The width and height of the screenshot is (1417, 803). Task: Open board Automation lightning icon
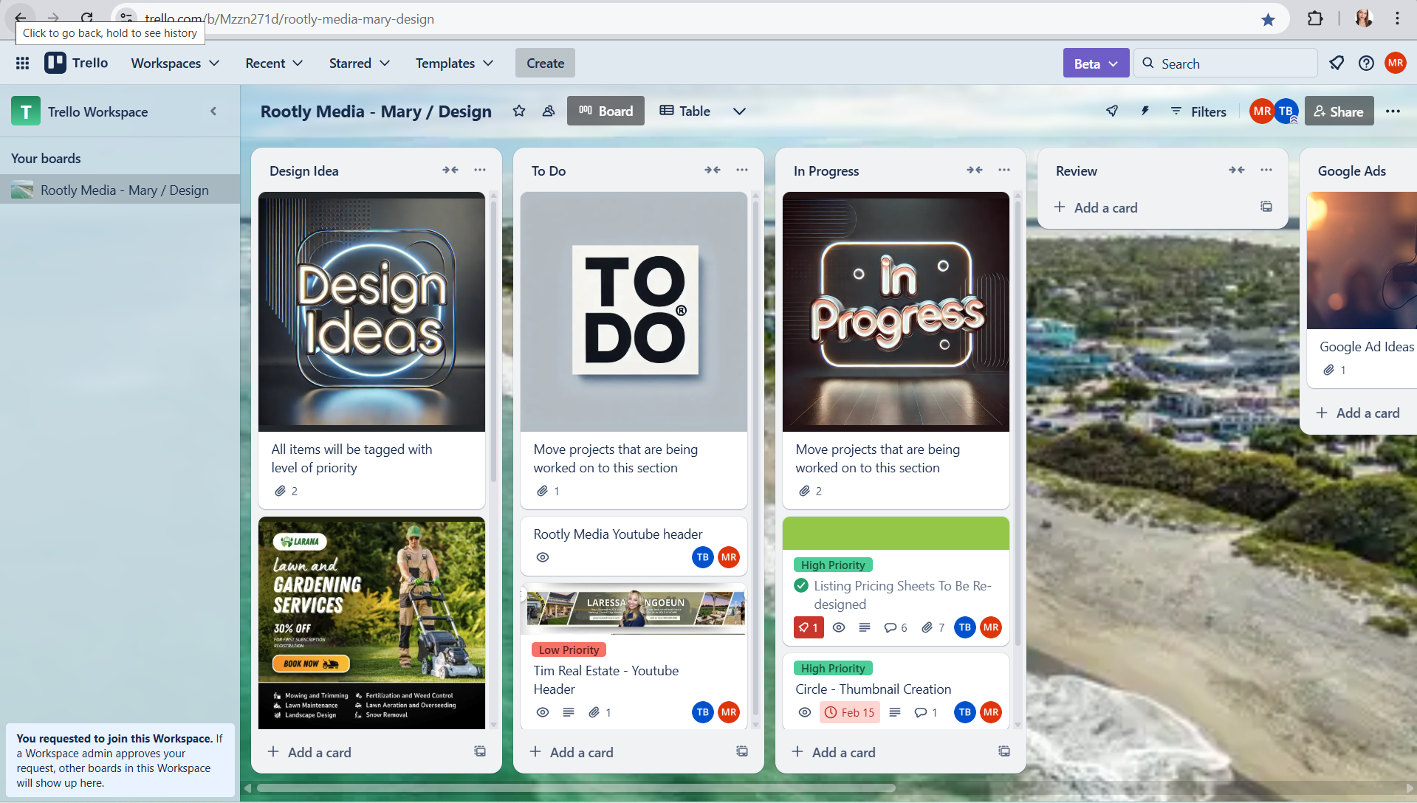[x=1145, y=111]
